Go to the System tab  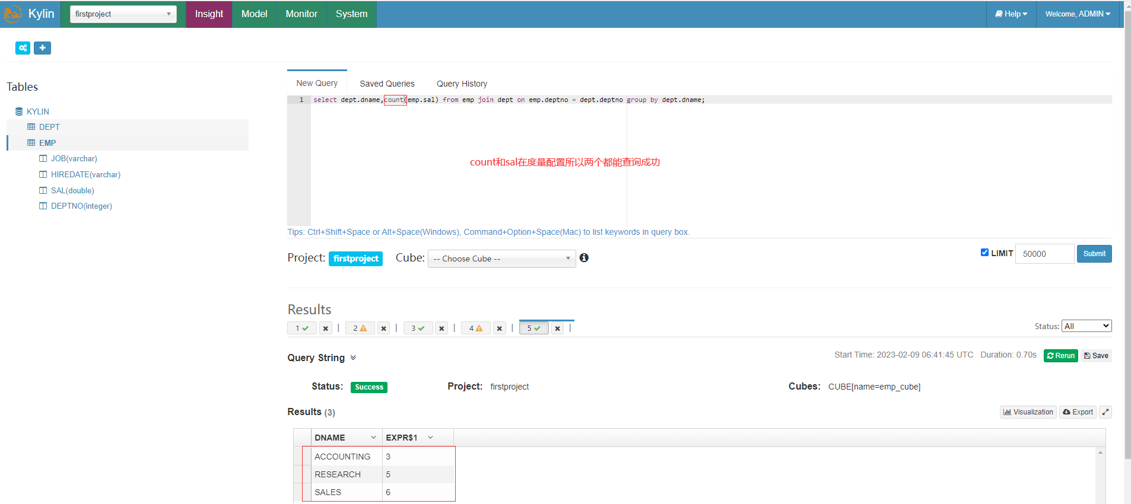point(351,14)
